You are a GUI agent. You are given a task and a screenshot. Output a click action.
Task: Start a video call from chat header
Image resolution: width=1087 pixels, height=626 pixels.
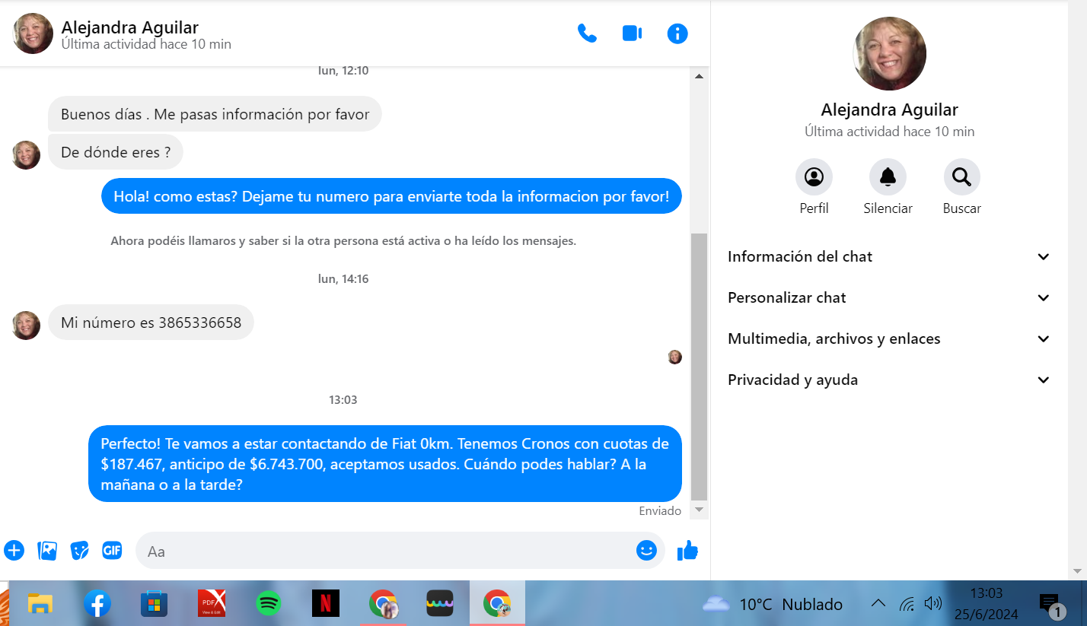click(x=632, y=33)
